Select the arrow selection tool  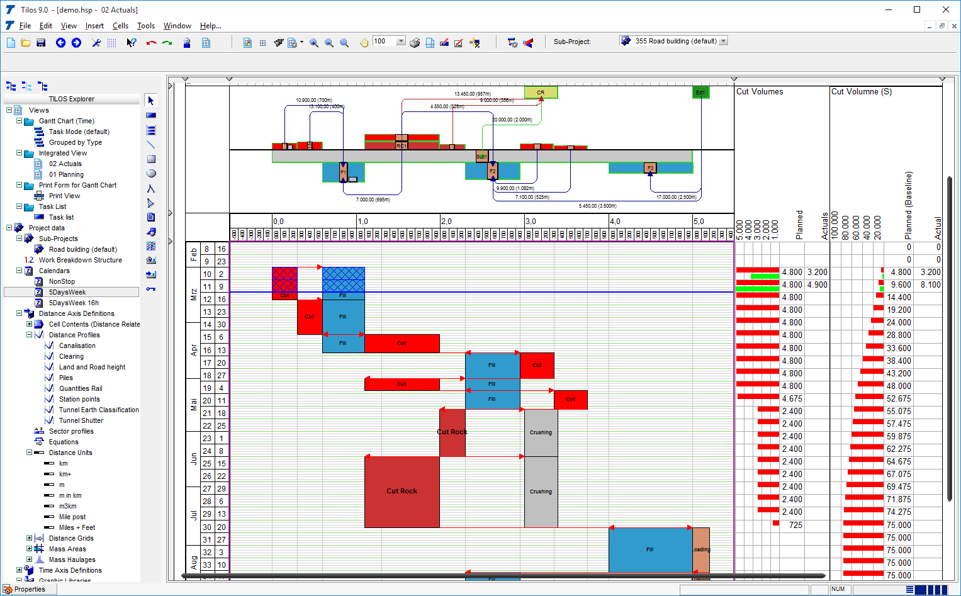point(150,99)
